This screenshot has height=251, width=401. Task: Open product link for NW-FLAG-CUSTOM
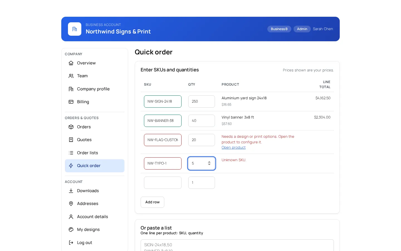[x=234, y=148]
